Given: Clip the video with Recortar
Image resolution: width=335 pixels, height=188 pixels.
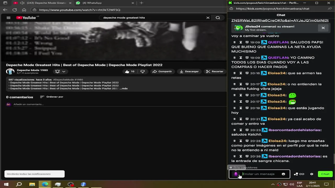Looking at the screenshot, I should (215, 72).
